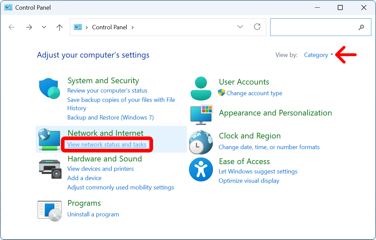Click the chevron after Control Panel breadcrumb

133,27
